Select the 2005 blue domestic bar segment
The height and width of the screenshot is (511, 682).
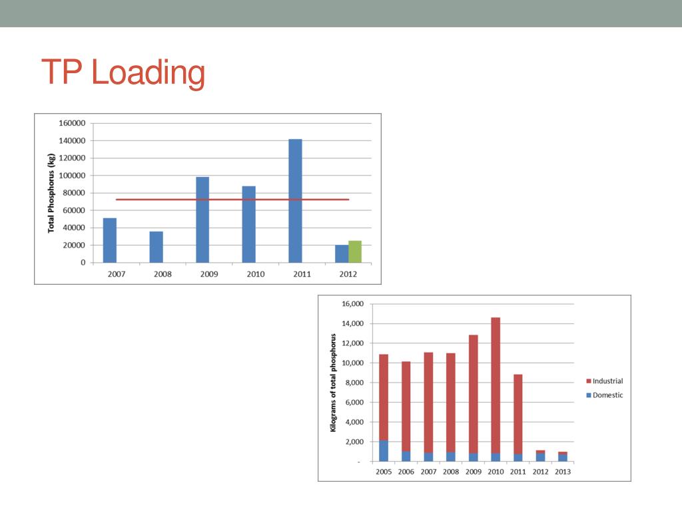click(x=384, y=451)
